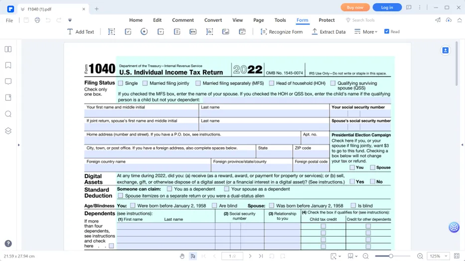Expand the More dropdown
This screenshot has height=261, width=465.
click(366, 32)
